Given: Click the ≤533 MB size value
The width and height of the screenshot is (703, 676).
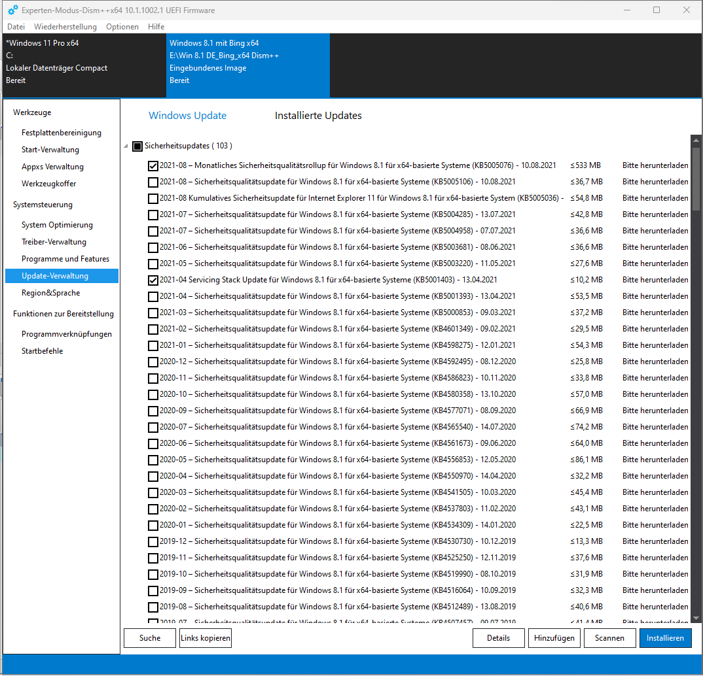Looking at the screenshot, I should (x=586, y=165).
